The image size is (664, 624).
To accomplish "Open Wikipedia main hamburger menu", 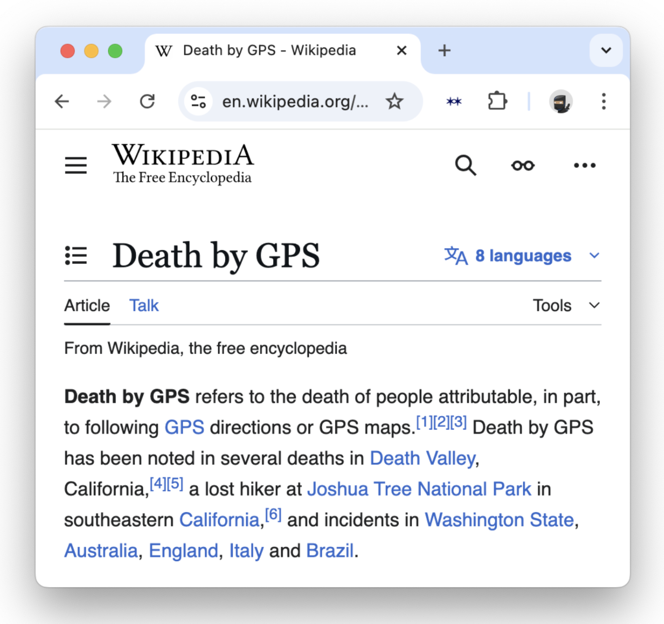I will point(76,165).
